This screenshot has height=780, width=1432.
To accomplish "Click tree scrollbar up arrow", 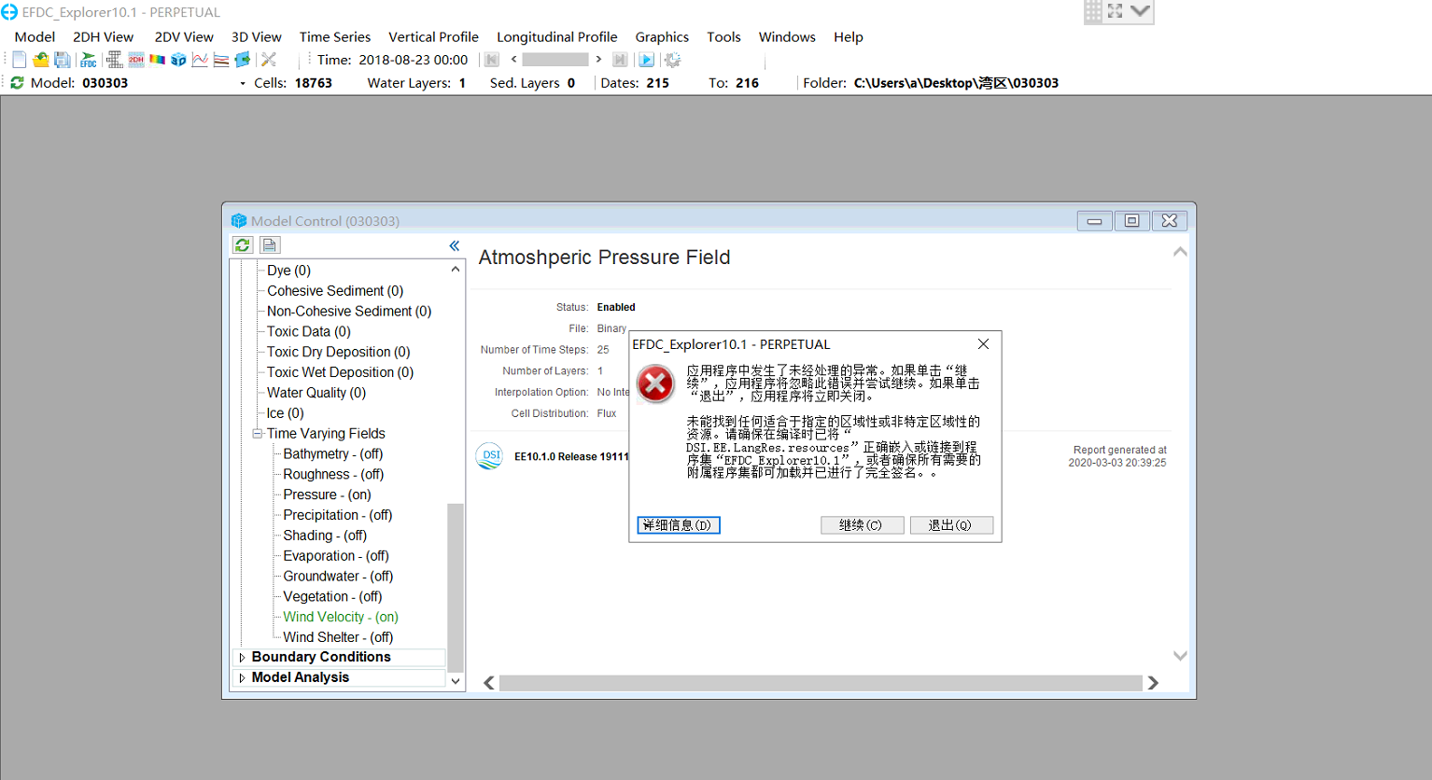I will point(456,270).
